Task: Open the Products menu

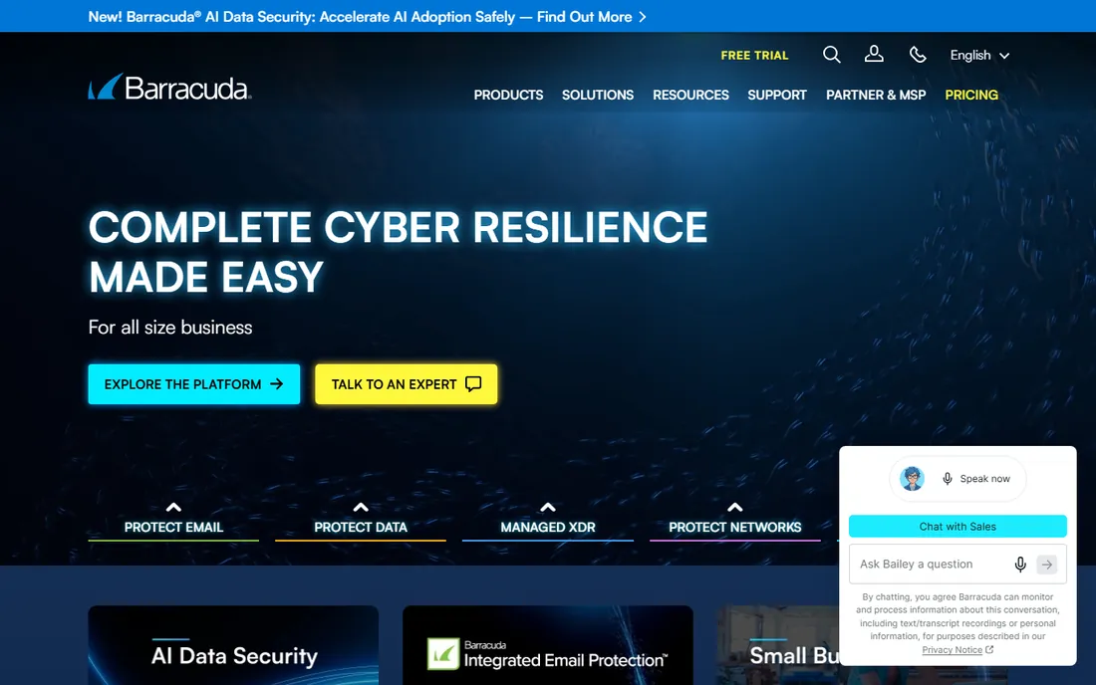Action: pyautogui.click(x=508, y=95)
